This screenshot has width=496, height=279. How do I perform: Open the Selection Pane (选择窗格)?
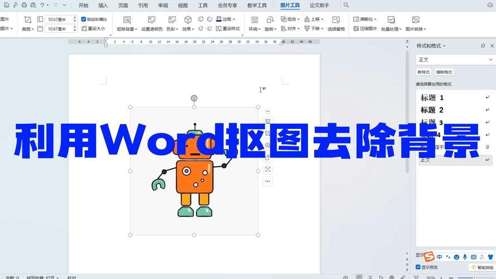click(x=336, y=24)
